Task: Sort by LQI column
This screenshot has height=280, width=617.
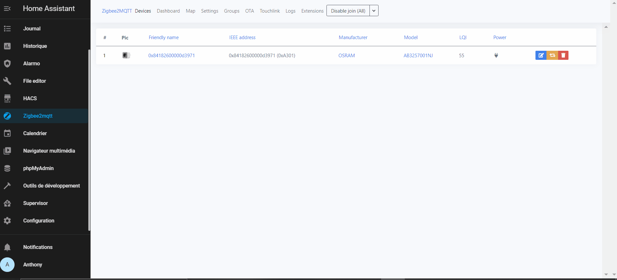Action: coord(463,38)
